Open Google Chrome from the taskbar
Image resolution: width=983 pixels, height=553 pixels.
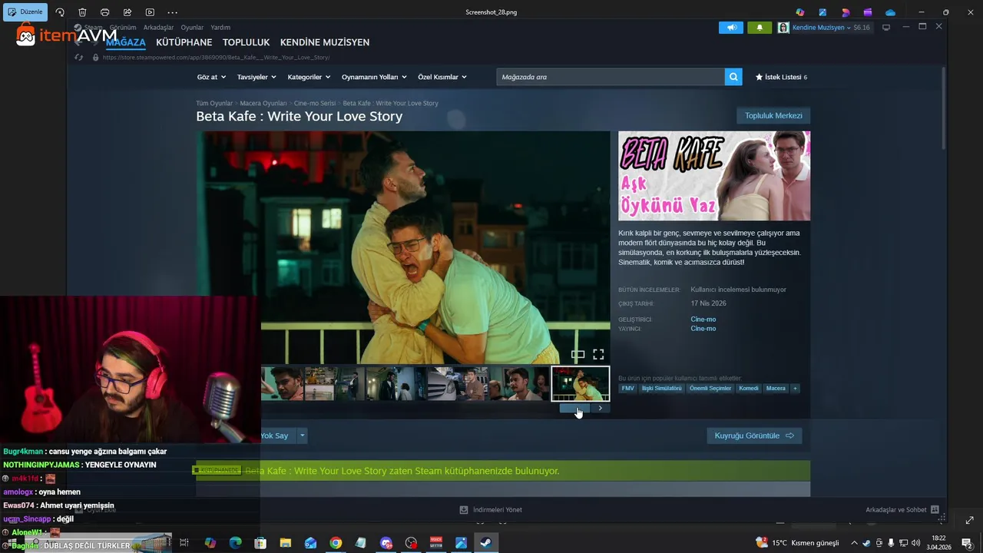[x=336, y=543]
